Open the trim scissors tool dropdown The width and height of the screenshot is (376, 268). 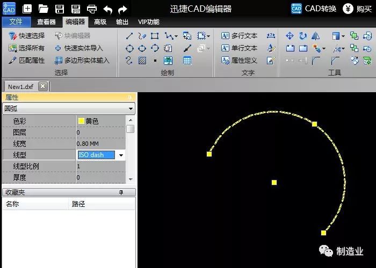click(x=343, y=49)
